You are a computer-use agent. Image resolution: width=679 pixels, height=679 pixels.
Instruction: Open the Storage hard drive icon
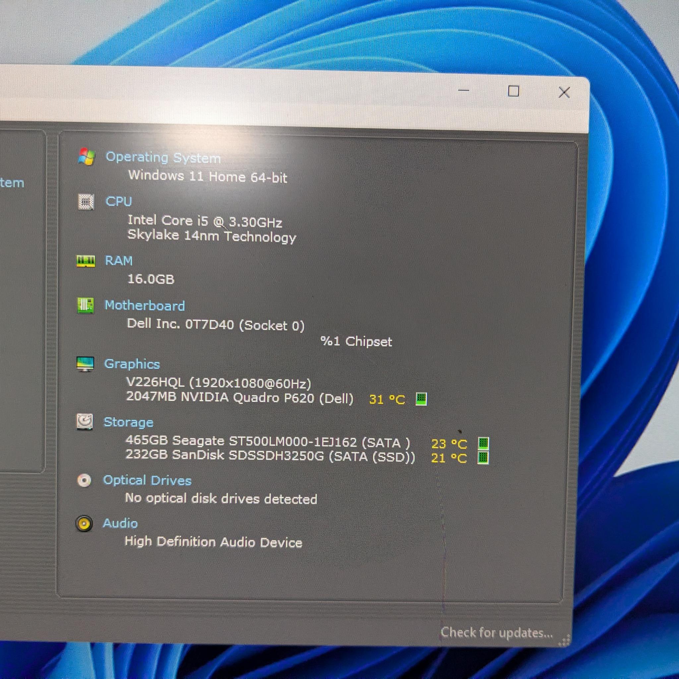pos(85,422)
